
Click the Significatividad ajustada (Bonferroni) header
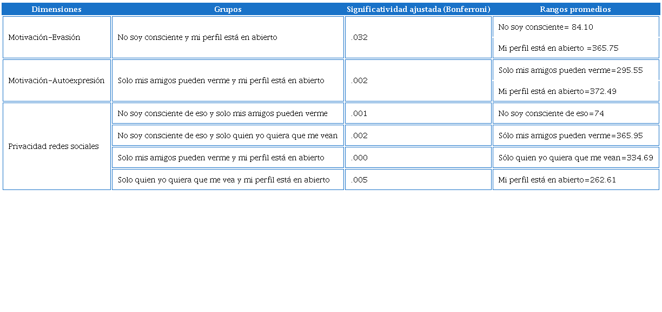[418, 9]
